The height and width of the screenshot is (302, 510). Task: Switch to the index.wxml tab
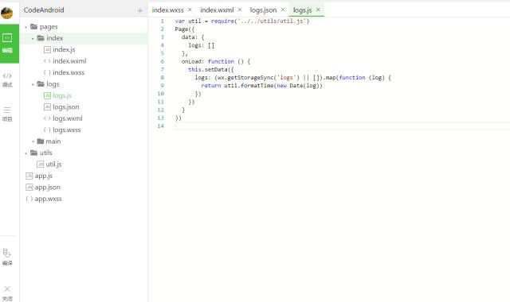(217, 10)
